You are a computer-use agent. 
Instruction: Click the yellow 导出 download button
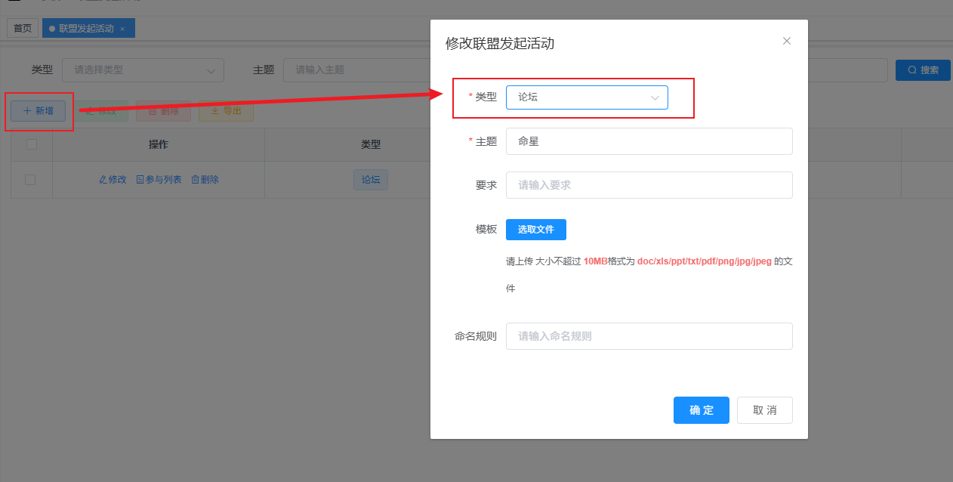(x=226, y=111)
